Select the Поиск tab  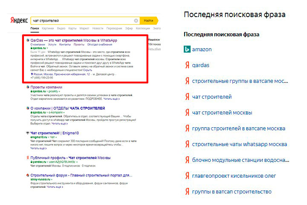pos(35,28)
